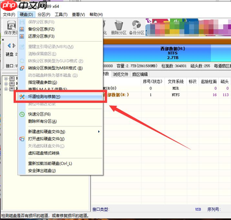The width and height of the screenshot is (231, 220).
Task: Click the icon beside 备份分区表(F2)
Action: point(22,29)
